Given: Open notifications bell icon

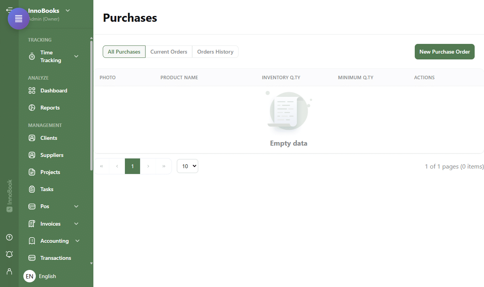Looking at the screenshot, I should pos(9,254).
